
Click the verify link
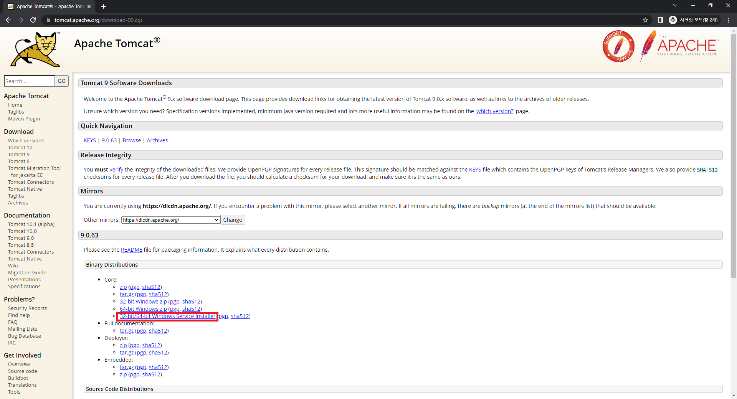pos(116,170)
